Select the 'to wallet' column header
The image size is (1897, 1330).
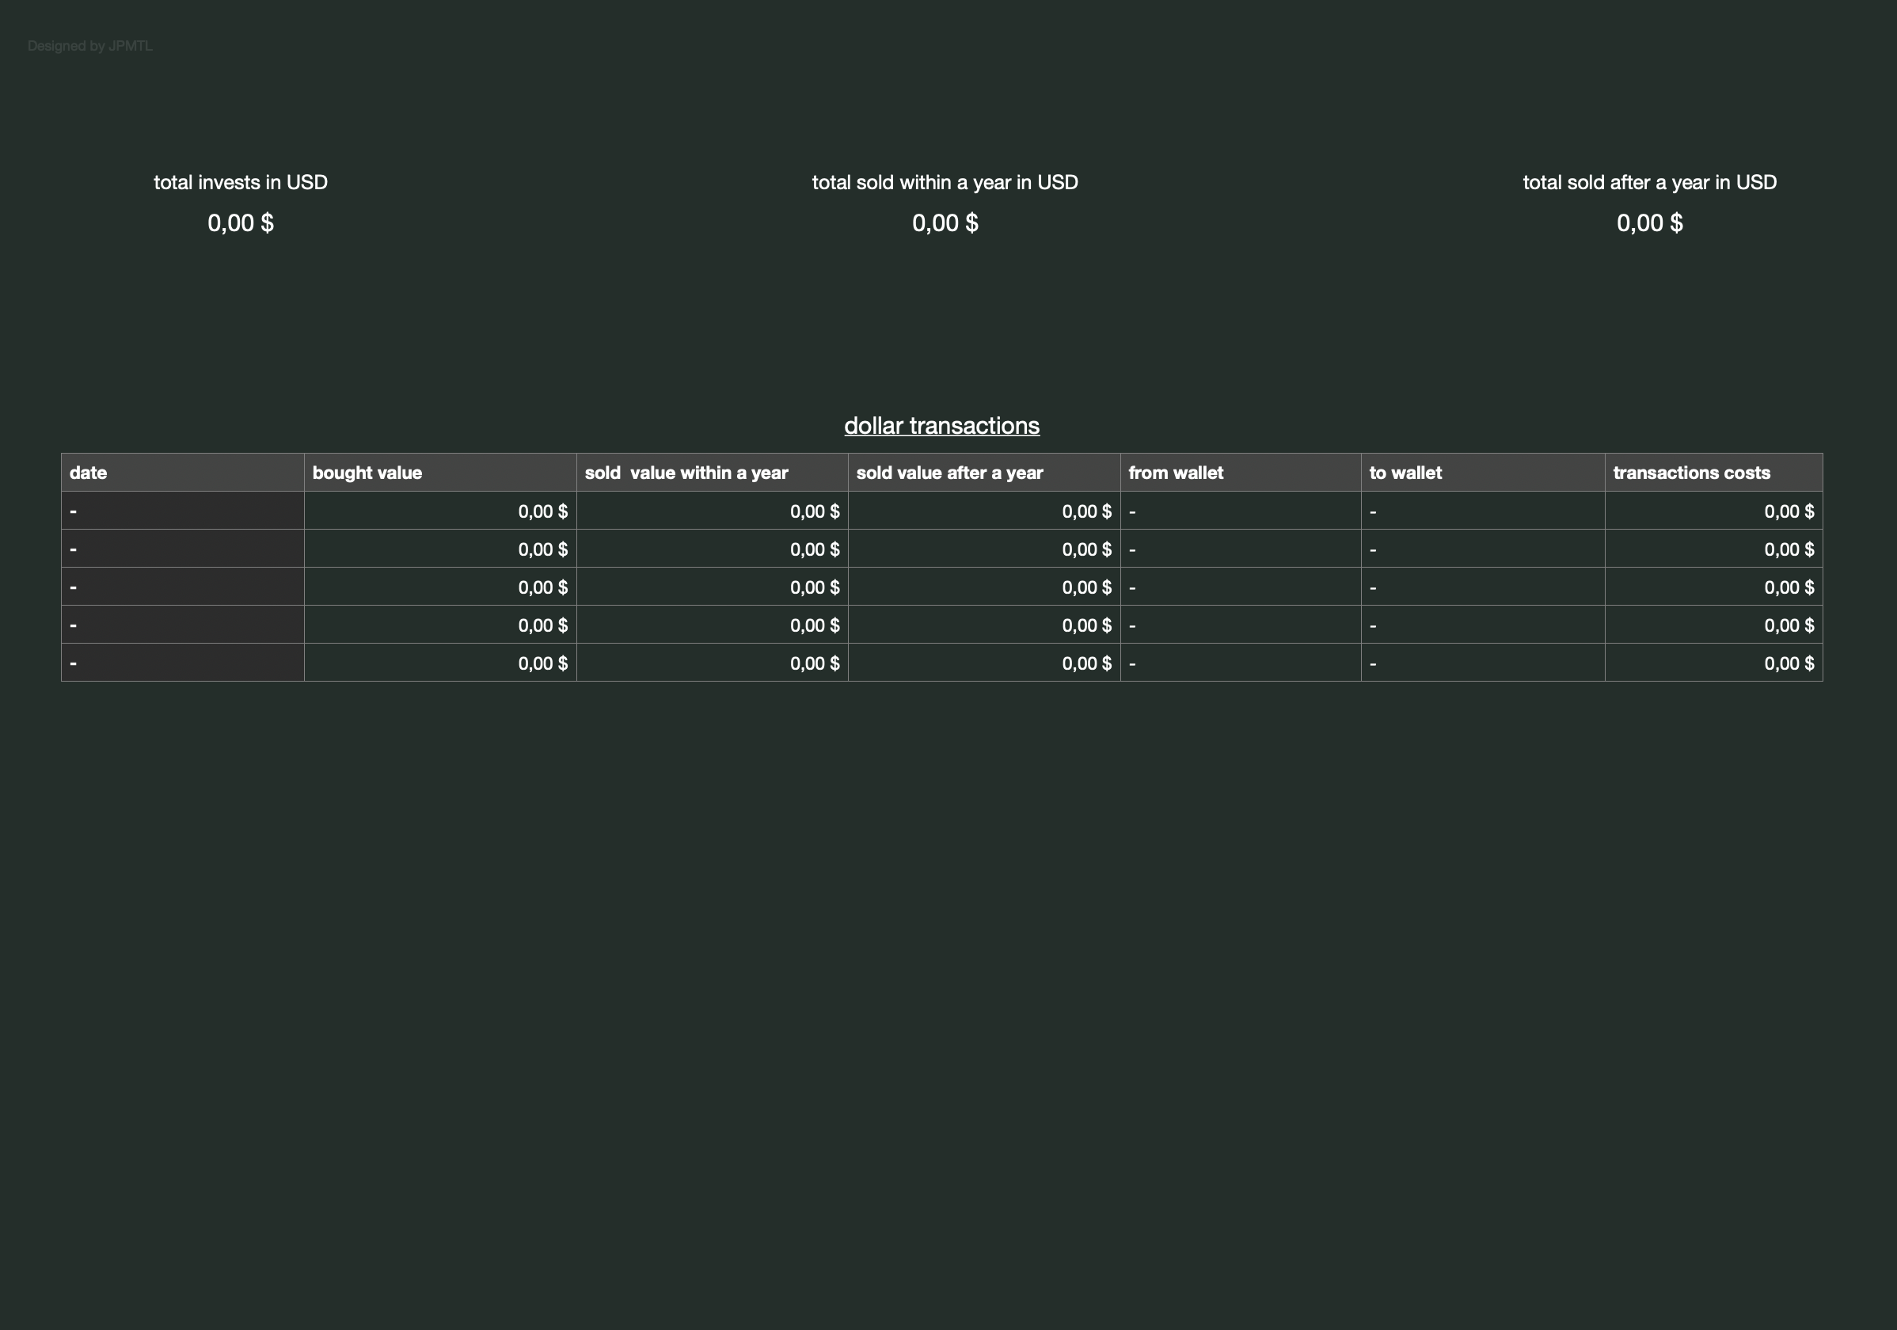(1483, 473)
